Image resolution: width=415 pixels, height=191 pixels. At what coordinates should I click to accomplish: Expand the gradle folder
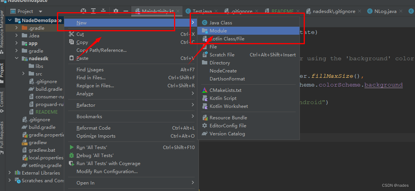(16, 51)
